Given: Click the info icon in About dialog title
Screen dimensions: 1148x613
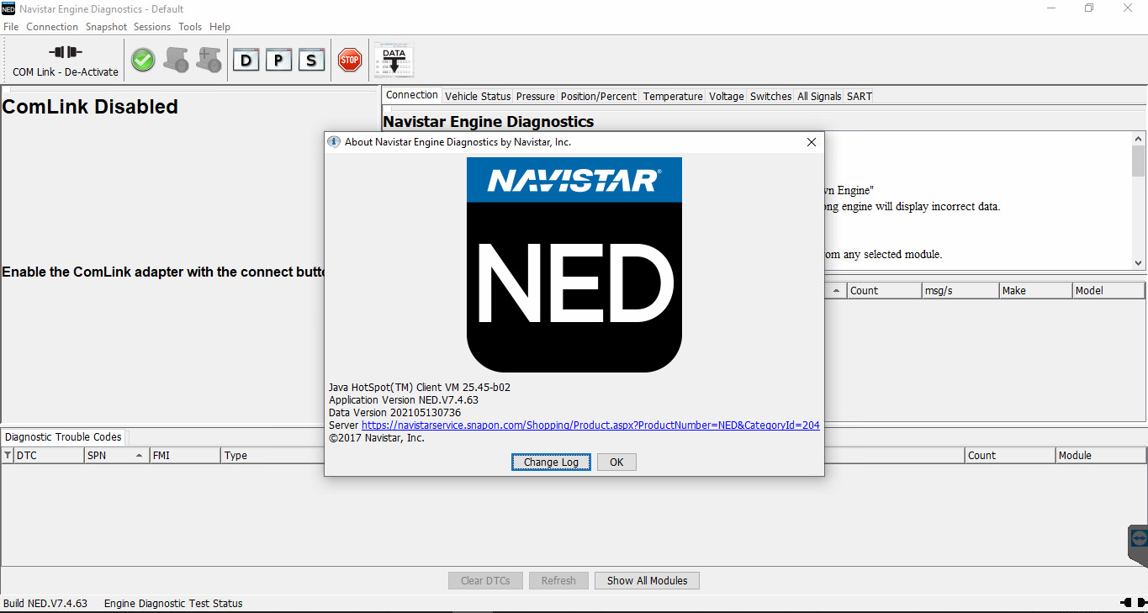Looking at the screenshot, I should pyautogui.click(x=334, y=142).
